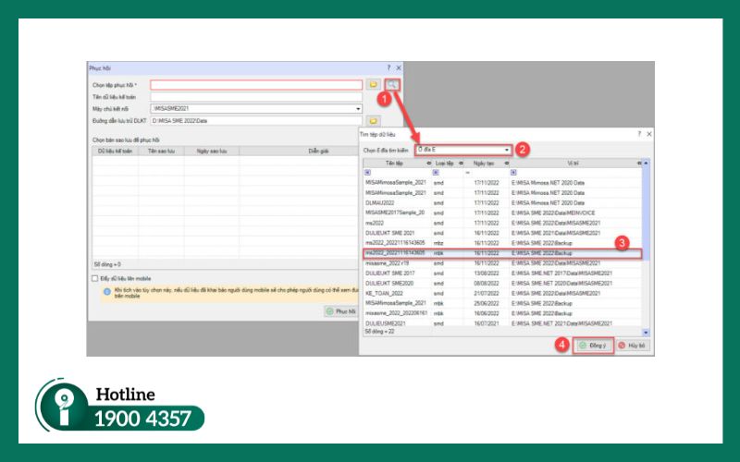Select the DULIEUKT SME2020 file row
This screenshot has height=462, width=740.
point(502,284)
